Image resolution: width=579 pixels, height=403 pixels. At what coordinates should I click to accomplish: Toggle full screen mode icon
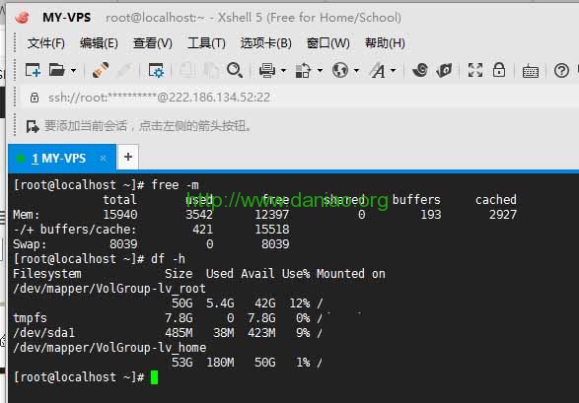[475, 70]
